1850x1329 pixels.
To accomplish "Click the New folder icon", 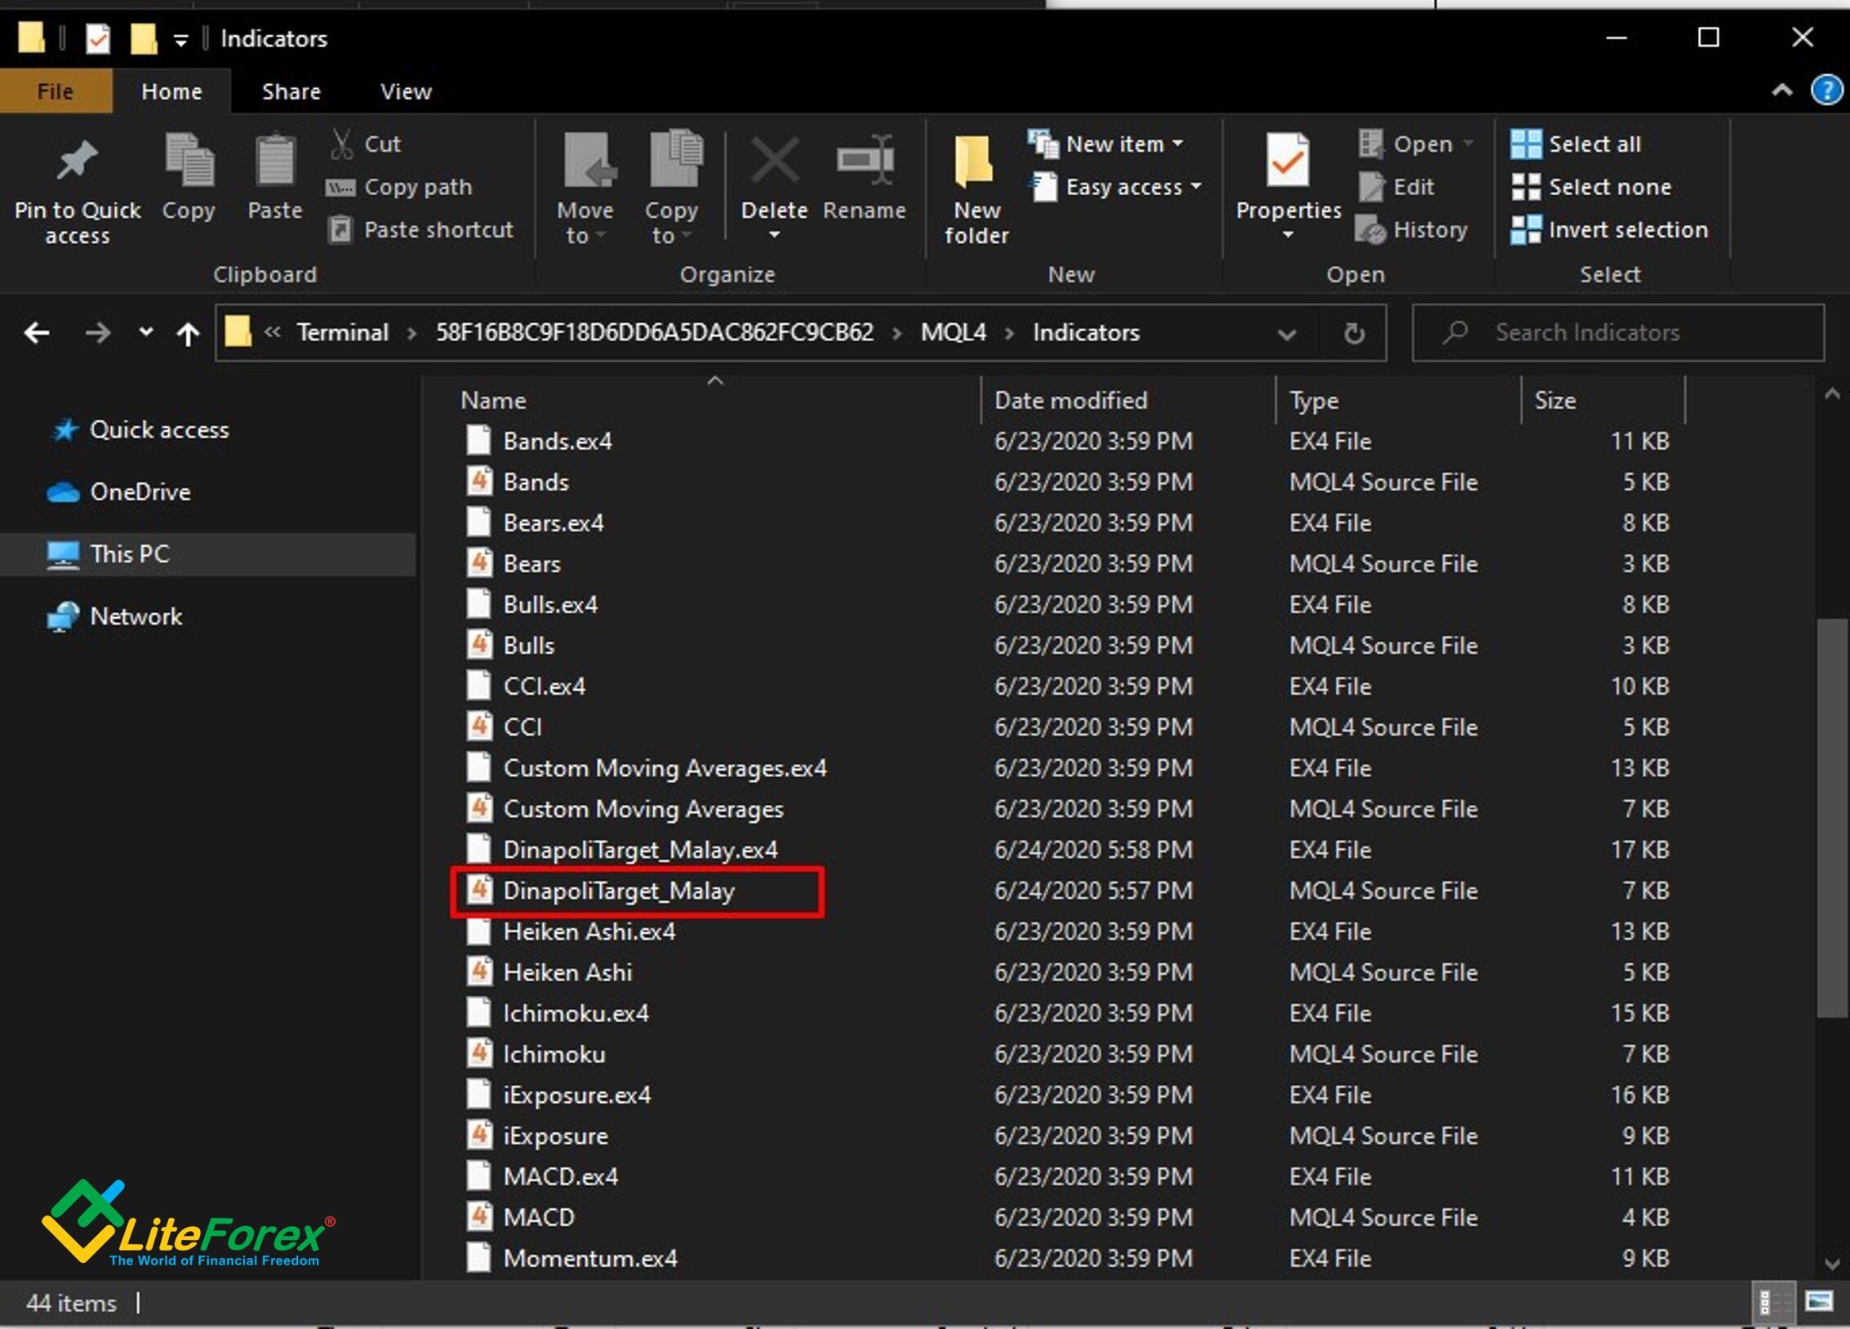I will [975, 162].
